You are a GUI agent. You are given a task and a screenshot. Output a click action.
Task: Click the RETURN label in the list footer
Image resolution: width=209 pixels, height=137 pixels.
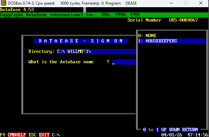coord(190,129)
